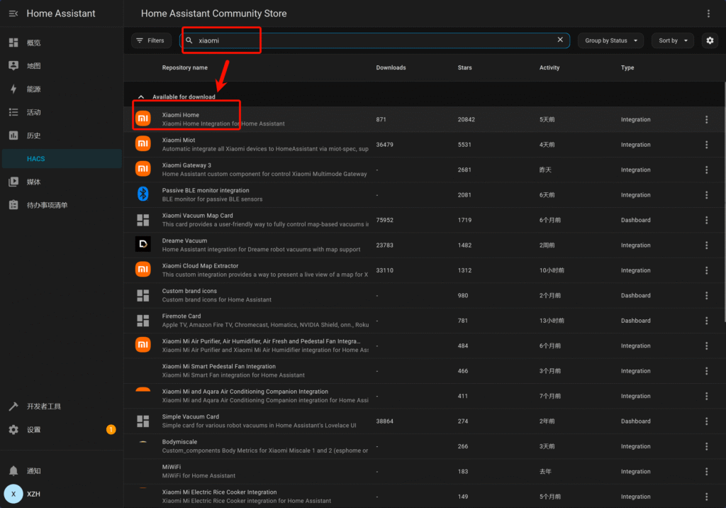Open the notifications bell in sidebar

pos(13,470)
